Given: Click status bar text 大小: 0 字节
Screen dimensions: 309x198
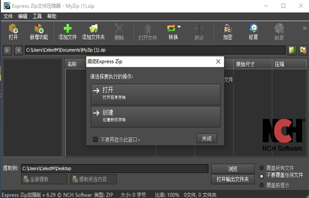Looking at the screenshot, I should [x=133, y=195].
